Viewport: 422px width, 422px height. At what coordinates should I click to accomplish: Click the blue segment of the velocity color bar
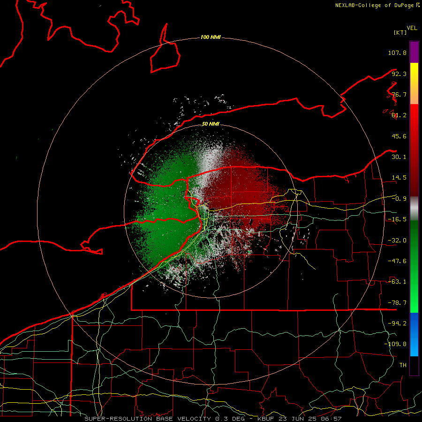(414, 334)
